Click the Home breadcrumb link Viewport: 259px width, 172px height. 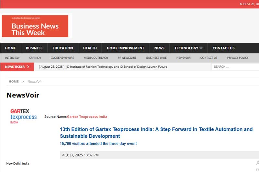[14, 81]
